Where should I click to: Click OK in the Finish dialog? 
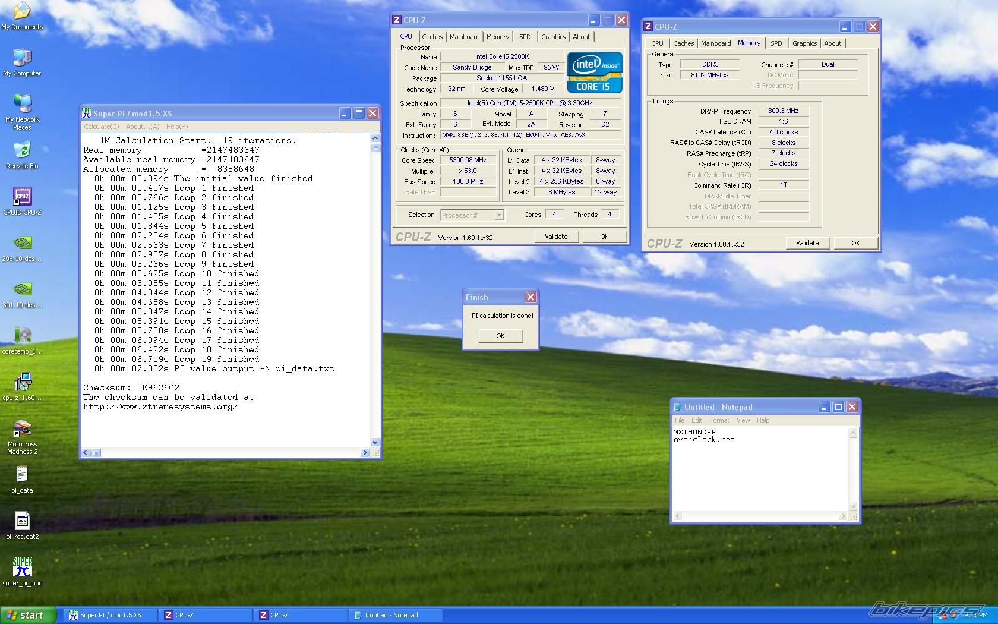pos(500,336)
